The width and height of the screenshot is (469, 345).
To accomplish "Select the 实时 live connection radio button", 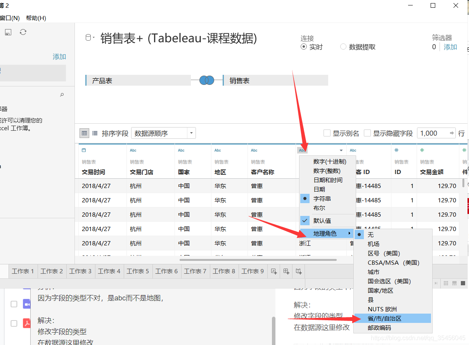I will [x=304, y=47].
